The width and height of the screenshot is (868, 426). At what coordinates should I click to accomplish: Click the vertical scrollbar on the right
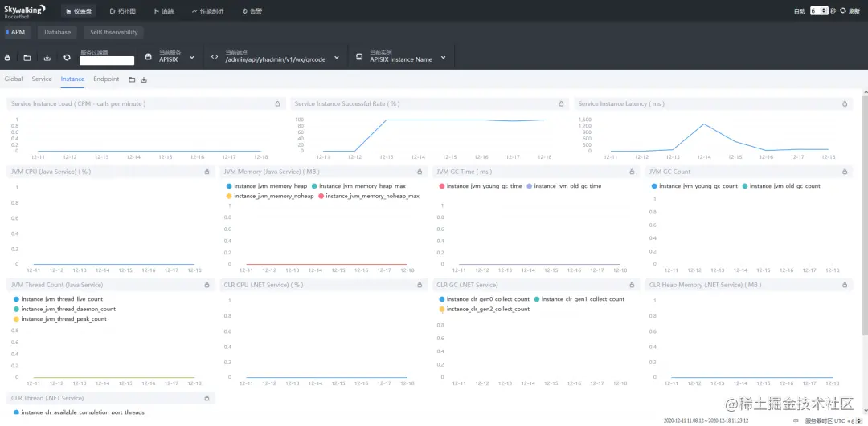[865, 216]
